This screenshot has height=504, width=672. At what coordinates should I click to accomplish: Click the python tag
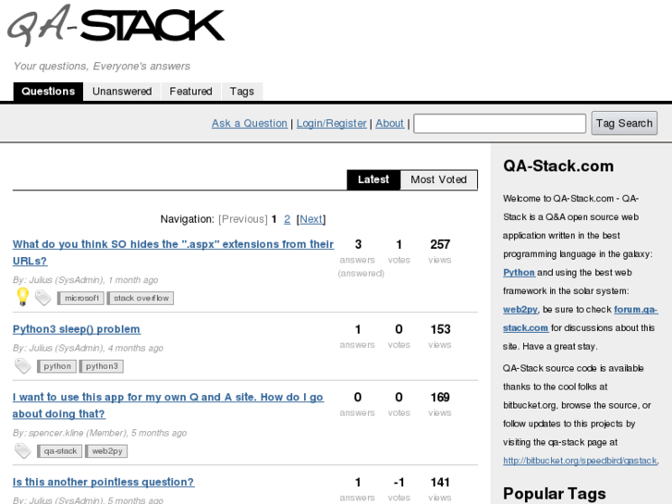(x=57, y=366)
